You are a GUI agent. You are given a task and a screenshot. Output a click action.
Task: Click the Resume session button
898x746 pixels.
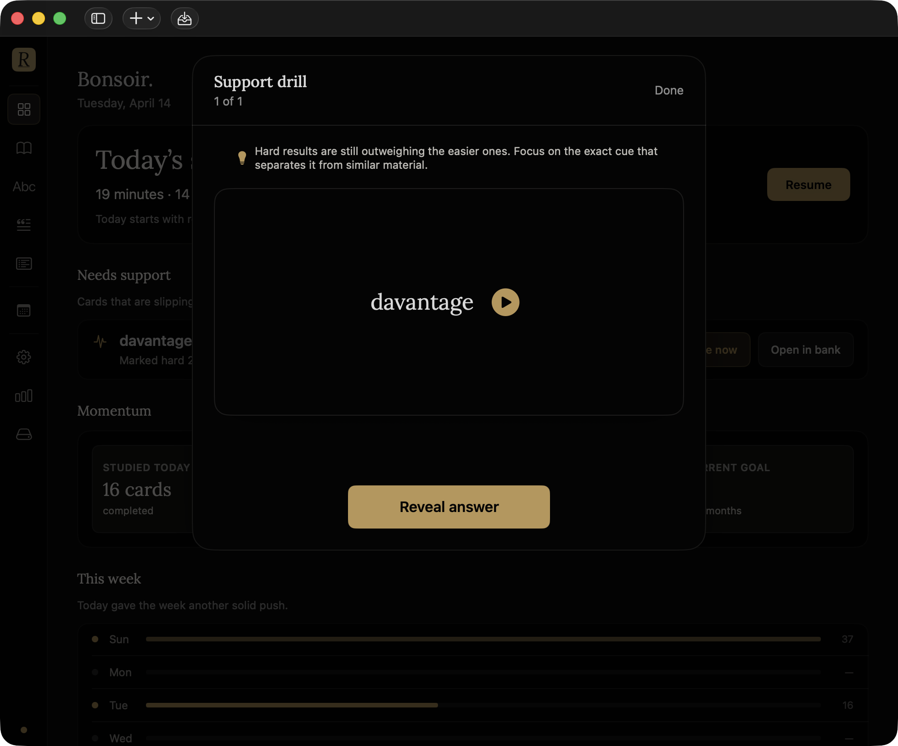pyautogui.click(x=808, y=184)
